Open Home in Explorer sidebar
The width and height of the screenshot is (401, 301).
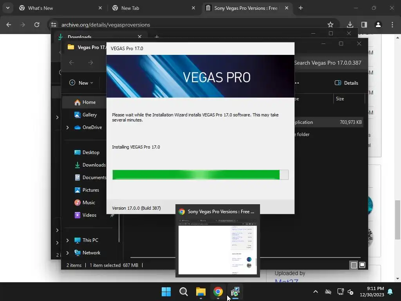[85, 102]
